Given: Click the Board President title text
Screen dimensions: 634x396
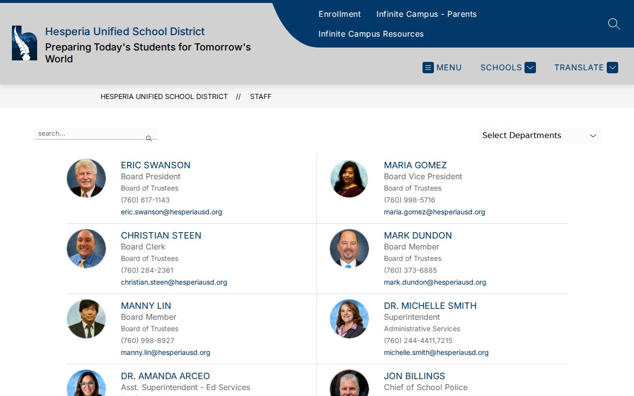Looking at the screenshot, I should click(151, 177).
